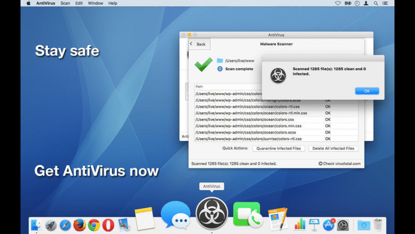Open the AntiVirus biohazard icon in the Dock
Image resolution: width=415 pixels, height=234 pixels.
tap(212, 213)
